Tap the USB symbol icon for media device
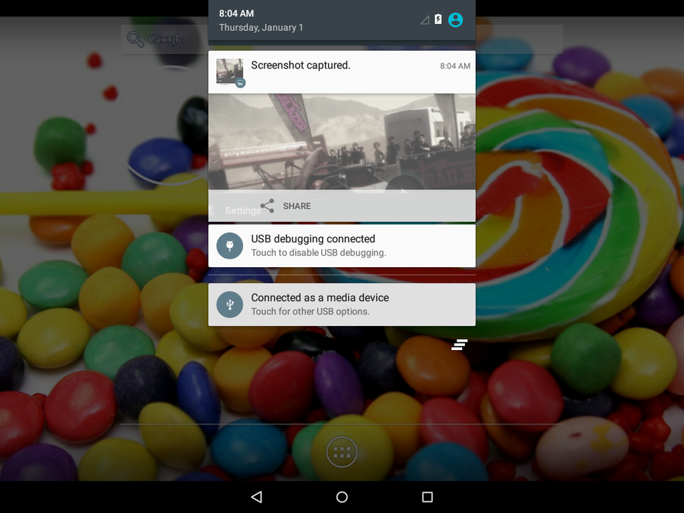 [x=229, y=305]
